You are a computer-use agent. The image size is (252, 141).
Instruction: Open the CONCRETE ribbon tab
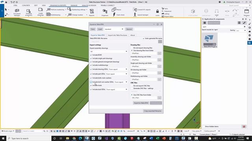26,5
